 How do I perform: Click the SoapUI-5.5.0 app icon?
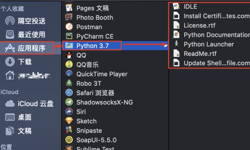[x=69, y=140]
